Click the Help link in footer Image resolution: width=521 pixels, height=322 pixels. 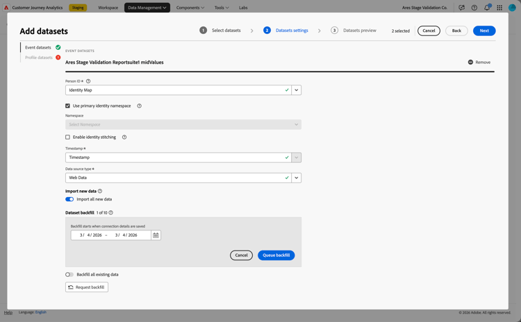pyautogui.click(x=8, y=312)
